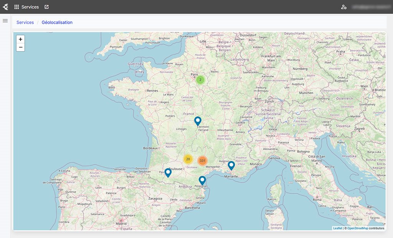This screenshot has height=238, width=393.
Task: Expand the green cluster of 2 near Paris
Action: 200,80
